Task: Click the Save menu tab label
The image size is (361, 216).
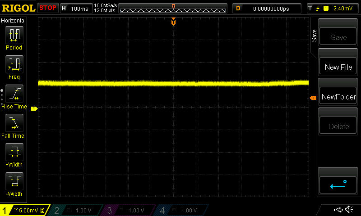Action: click(314, 36)
